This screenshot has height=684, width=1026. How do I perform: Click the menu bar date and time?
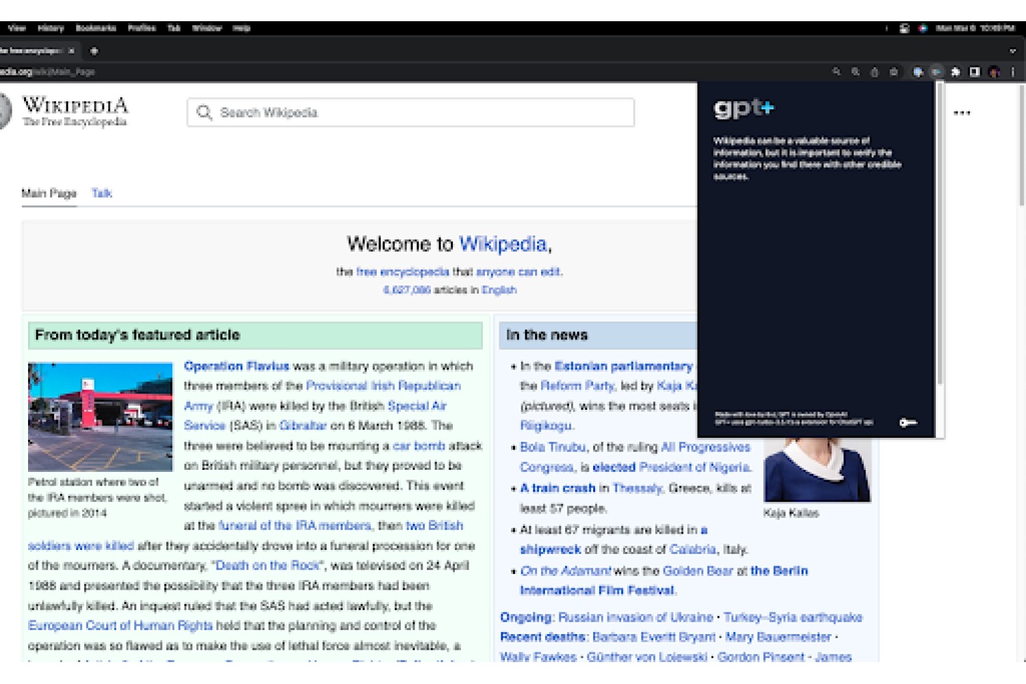[x=975, y=28]
